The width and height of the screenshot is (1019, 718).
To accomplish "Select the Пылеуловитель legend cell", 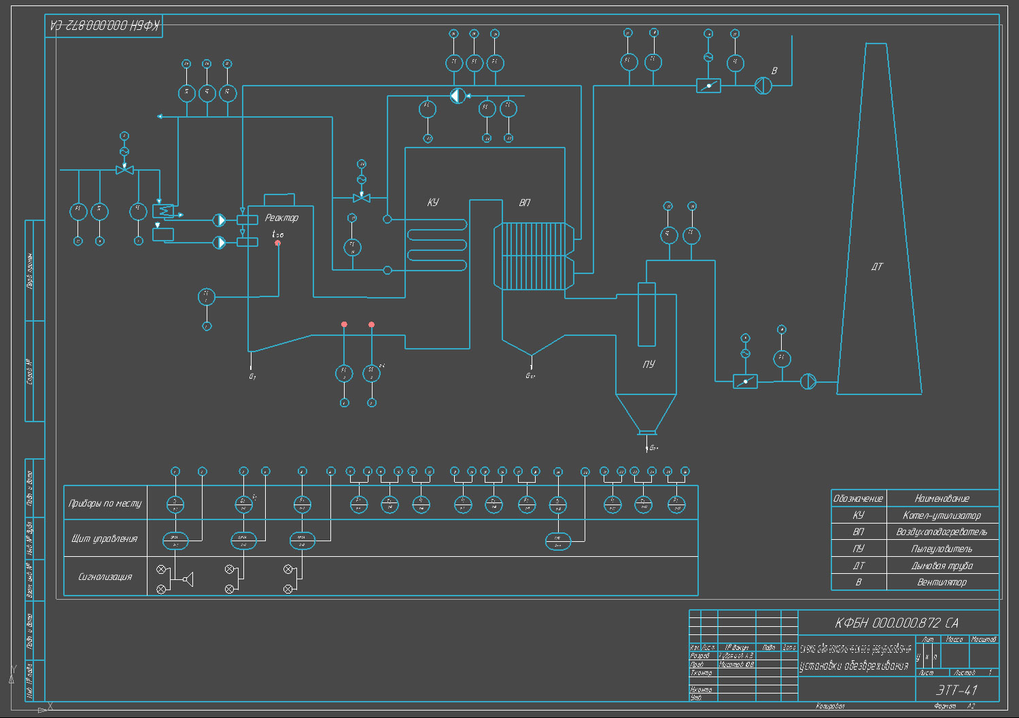I will (942, 549).
